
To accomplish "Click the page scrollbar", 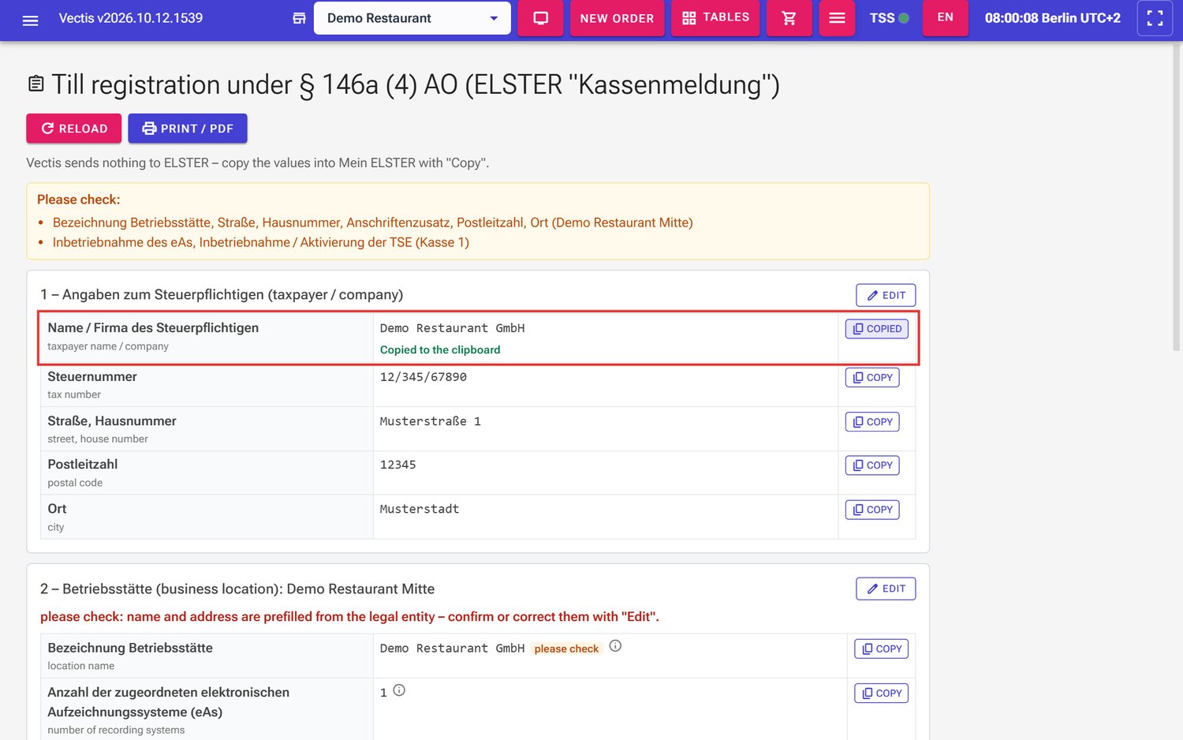I will pos(1177,197).
